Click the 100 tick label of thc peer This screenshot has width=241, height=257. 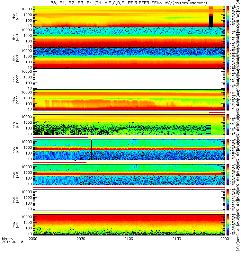(x=29, y=62)
